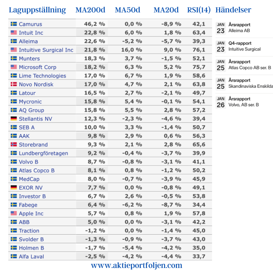
Task: Click the German flag beside Stellantis NV
Action: 14,119
